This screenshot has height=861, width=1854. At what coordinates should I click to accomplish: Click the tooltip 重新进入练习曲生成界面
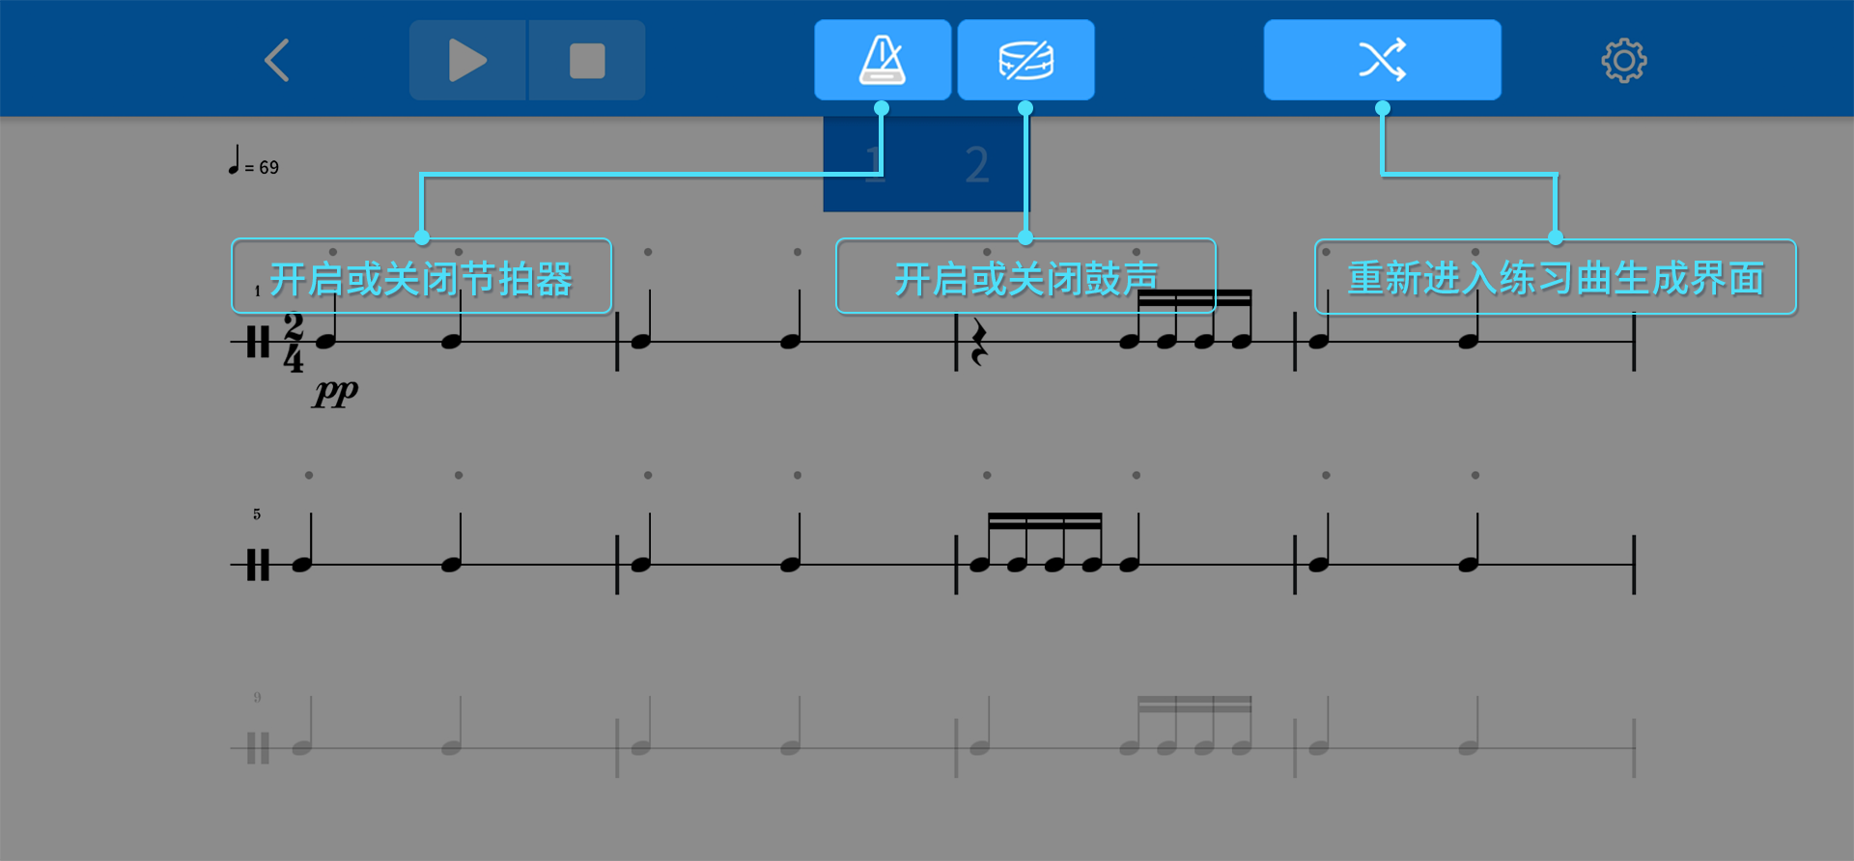pos(1556,278)
